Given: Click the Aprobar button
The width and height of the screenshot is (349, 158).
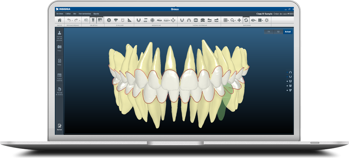Looking at the screenshot, I should [x=59, y=127].
